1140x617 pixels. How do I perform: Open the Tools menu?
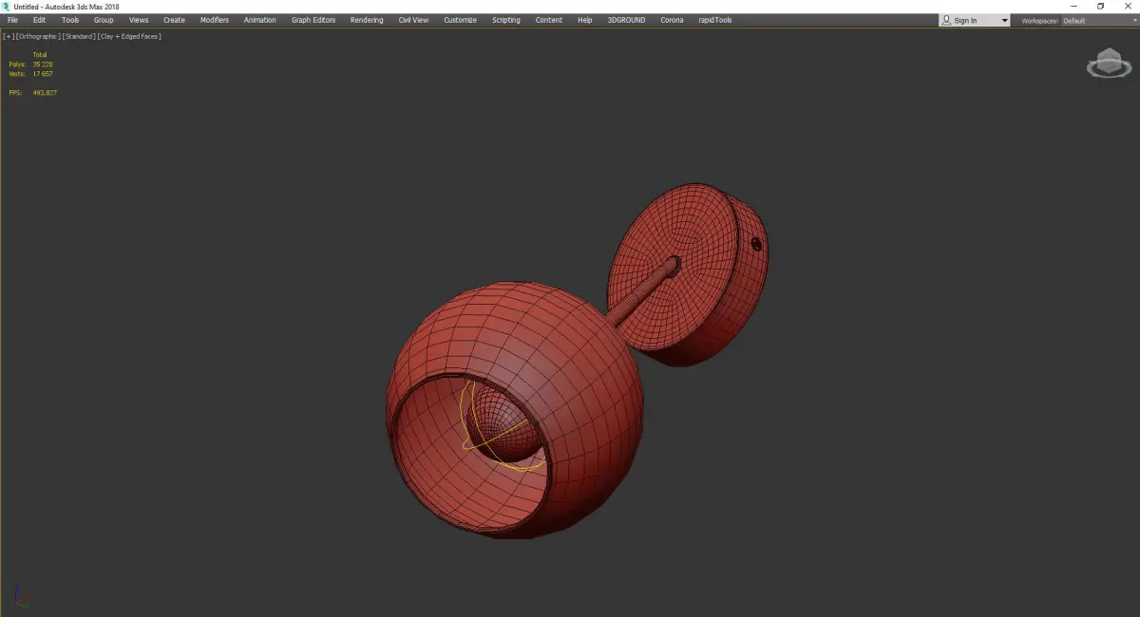coord(70,20)
